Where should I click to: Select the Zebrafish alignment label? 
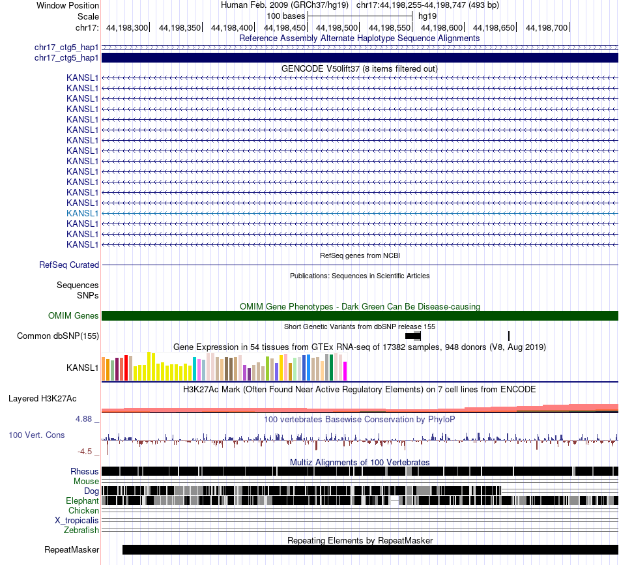(81, 530)
